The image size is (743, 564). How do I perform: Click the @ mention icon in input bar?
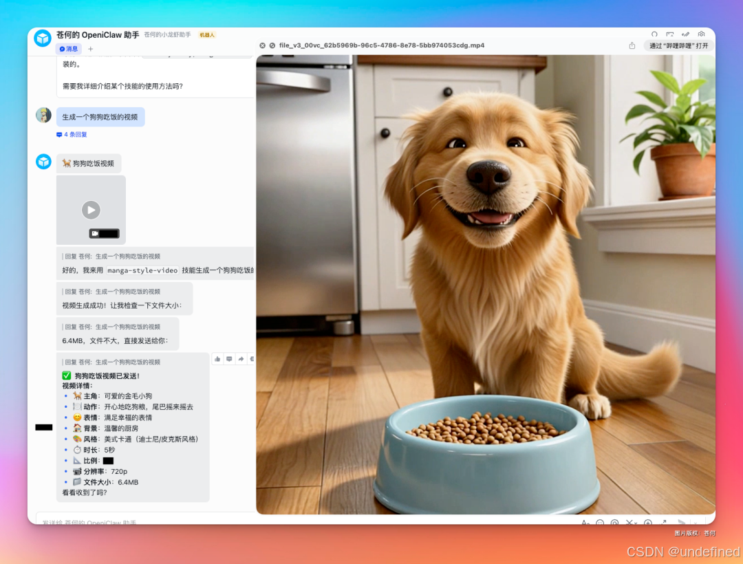pyautogui.click(x=614, y=522)
